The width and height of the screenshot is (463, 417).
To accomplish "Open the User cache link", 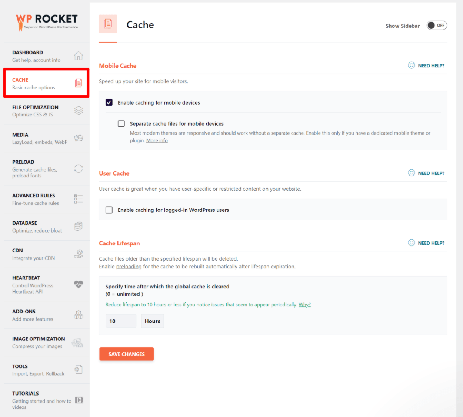I will point(111,189).
